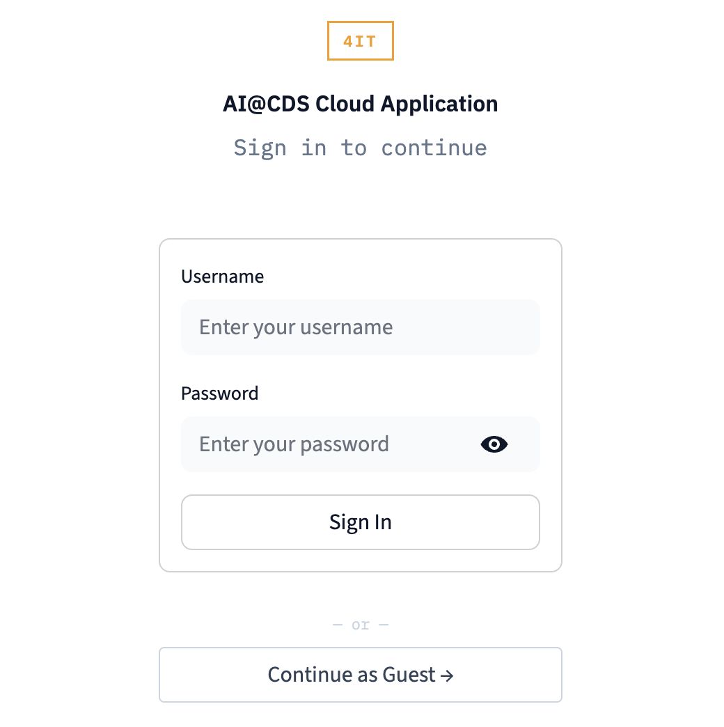Click the word "Guest" in guest button

tap(409, 675)
